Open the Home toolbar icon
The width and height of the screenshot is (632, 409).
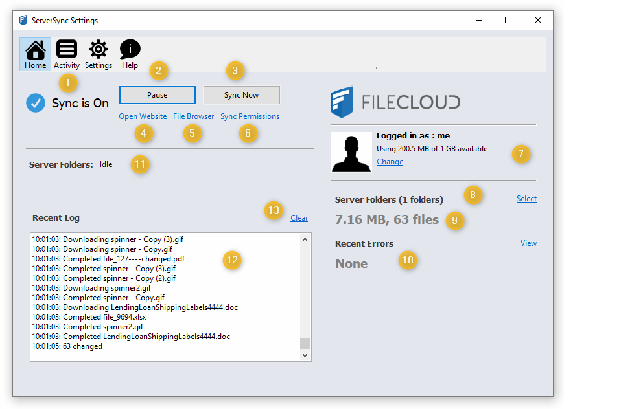click(x=35, y=54)
